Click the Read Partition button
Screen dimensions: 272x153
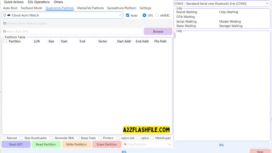click(46, 144)
